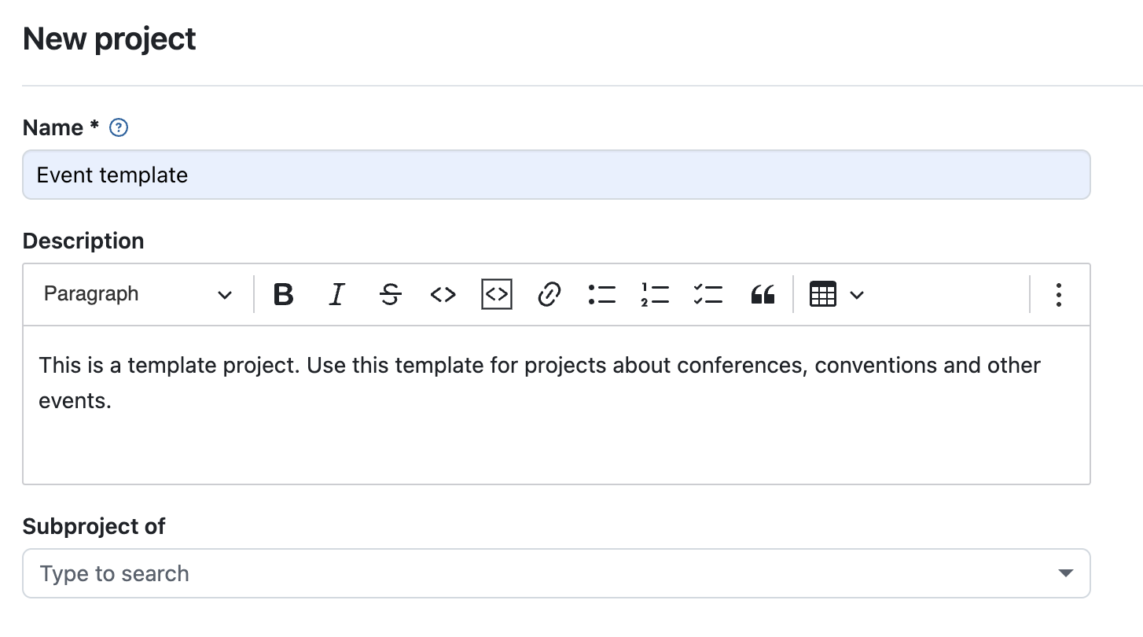Image resolution: width=1143 pixels, height=637 pixels.
Task: Create a numbered list
Action: pos(655,294)
